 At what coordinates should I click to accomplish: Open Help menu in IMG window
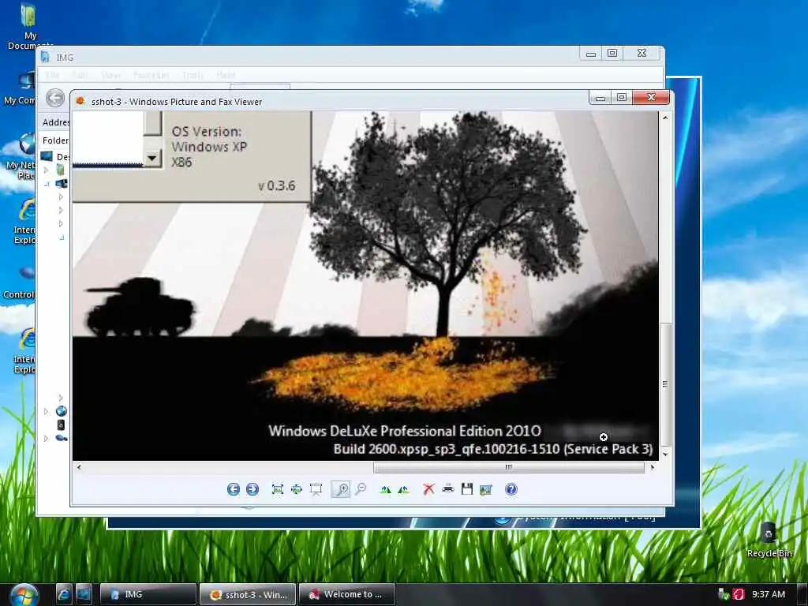tap(226, 75)
